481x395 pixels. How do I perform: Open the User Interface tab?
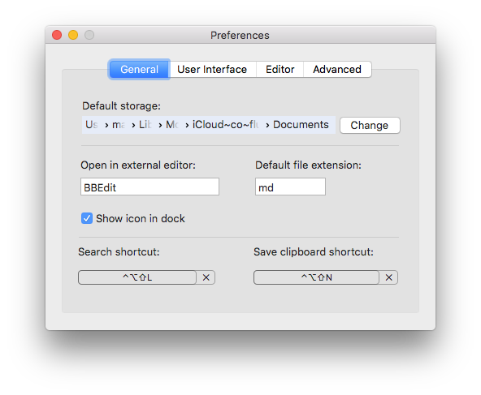(x=212, y=70)
